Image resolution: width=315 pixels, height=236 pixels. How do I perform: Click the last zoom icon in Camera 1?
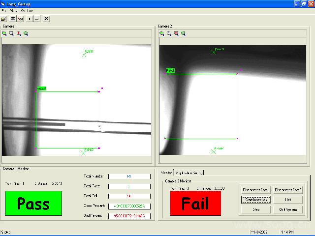point(26,33)
